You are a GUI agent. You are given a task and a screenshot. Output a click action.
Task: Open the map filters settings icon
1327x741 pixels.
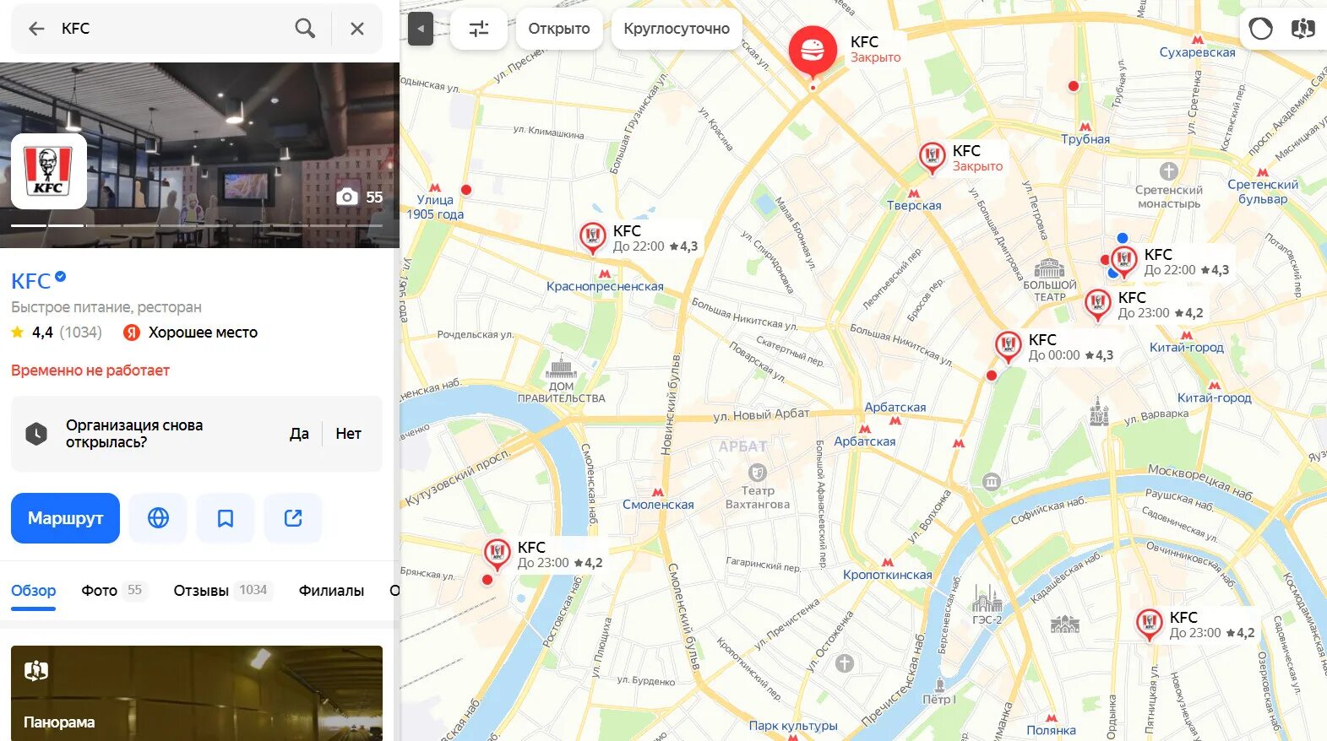[479, 29]
